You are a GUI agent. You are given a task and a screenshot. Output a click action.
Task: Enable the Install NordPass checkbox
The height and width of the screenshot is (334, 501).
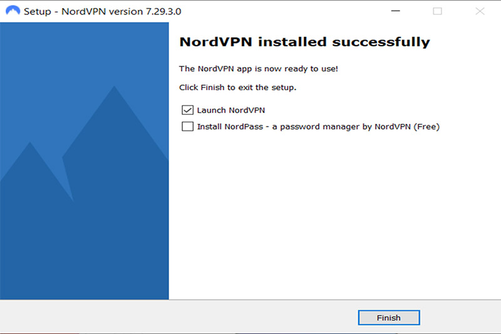pos(187,126)
